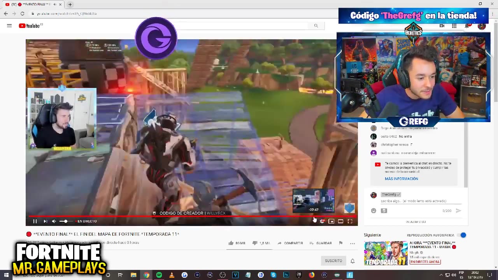This screenshot has width=498, height=280.
Task: Enter fullscreen mode
Action: (350, 221)
